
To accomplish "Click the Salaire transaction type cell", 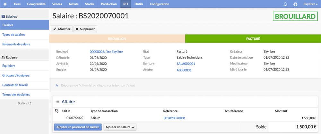I will (95, 118).
